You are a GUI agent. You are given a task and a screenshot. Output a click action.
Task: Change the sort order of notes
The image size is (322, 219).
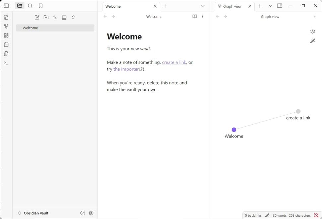point(55,17)
